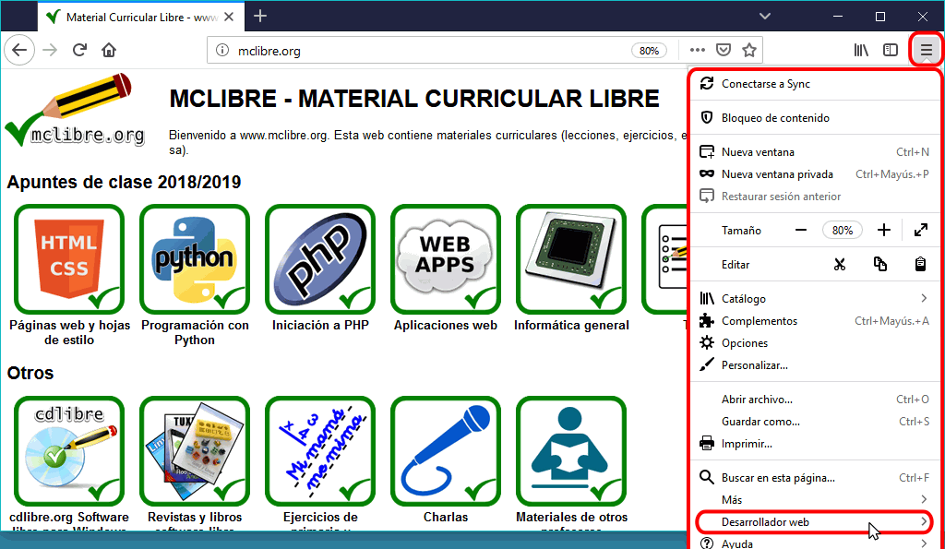The width and height of the screenshot is (945, 549).
Task: Open Bloqueo de contenido
Action: [815, 117]
